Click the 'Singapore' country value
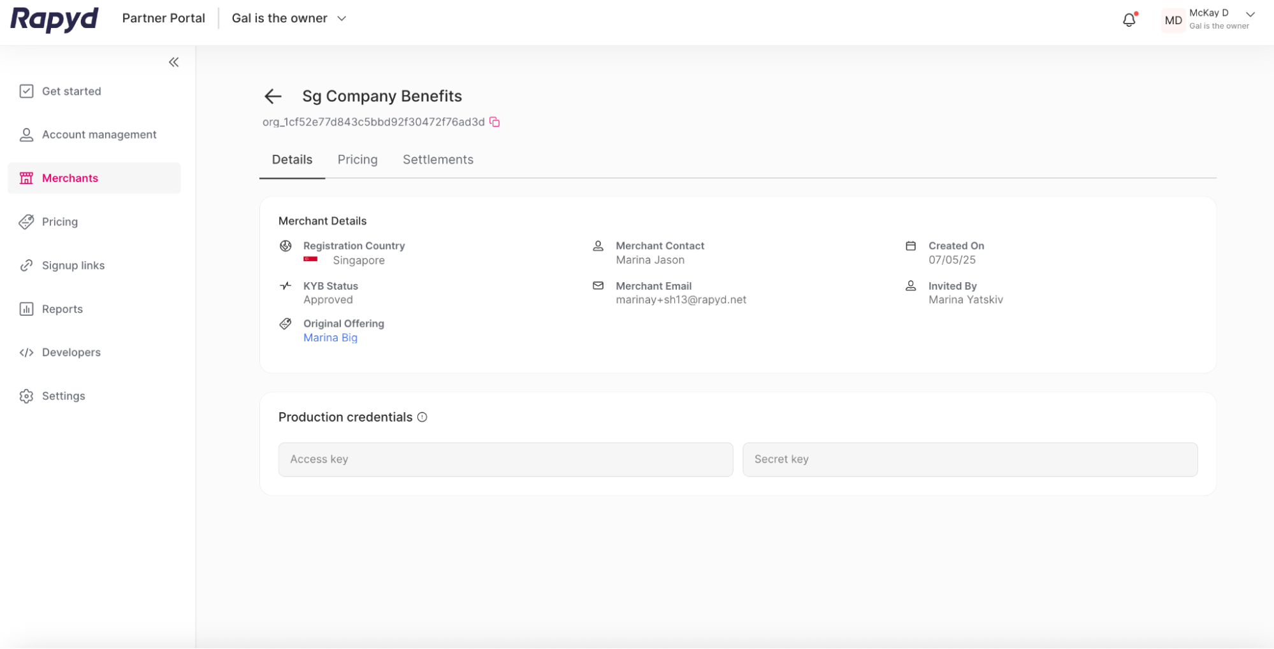This screenshot has height=649, width=1274. point(359,260)
